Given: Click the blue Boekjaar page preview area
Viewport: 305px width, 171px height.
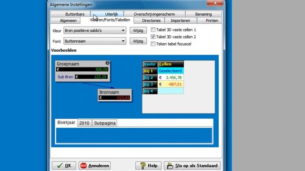Looking at the screenshot, I should [134, 135].
